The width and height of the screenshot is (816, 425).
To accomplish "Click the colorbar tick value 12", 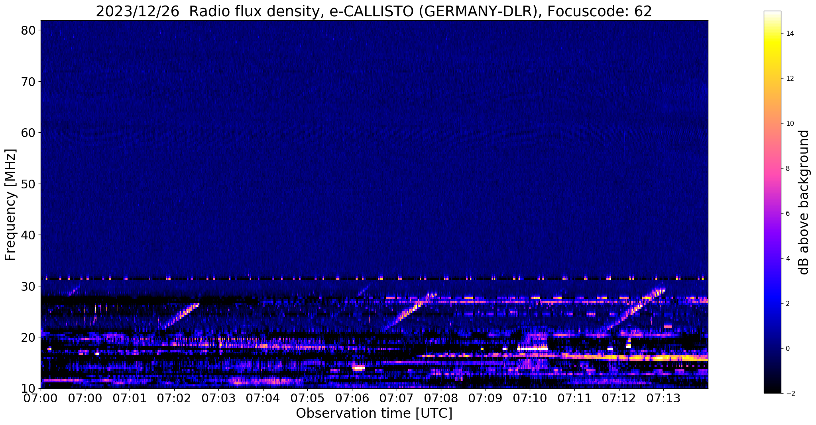I will (x=789, y=78).
